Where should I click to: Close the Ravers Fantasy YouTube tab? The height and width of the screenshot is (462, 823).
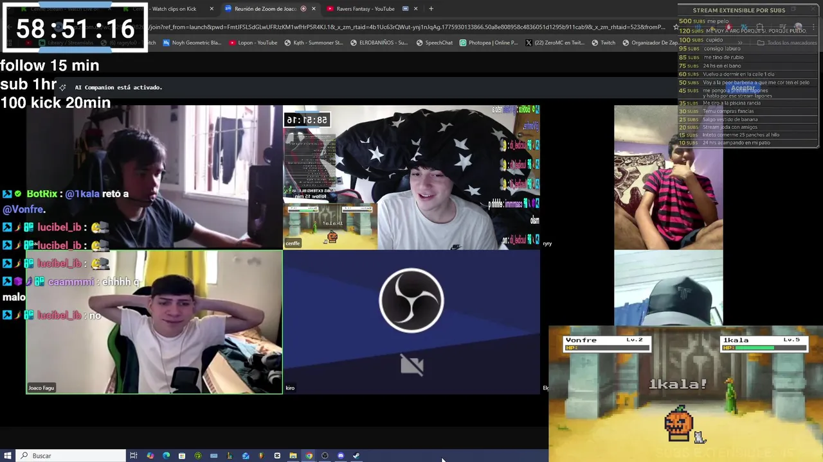tap(415, 8)
